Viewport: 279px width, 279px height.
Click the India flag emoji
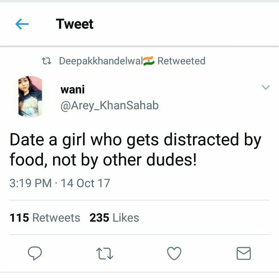[149, 61]
